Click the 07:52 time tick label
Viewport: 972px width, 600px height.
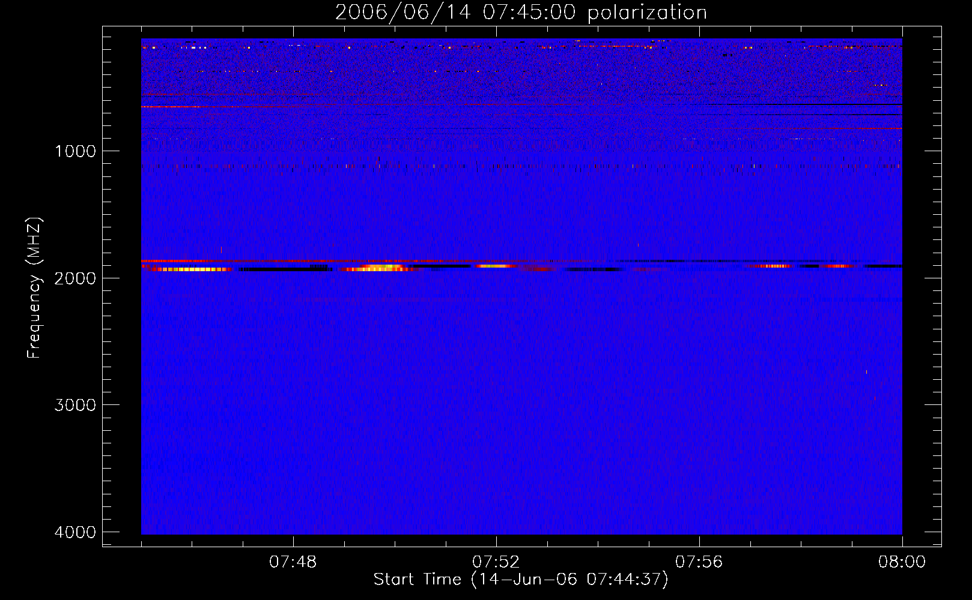496,562
